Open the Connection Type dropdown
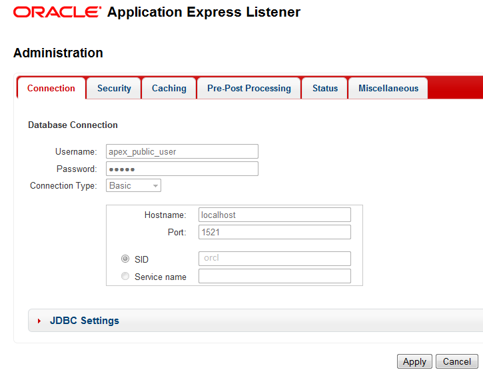The height and width of the screenshot is (374, 483). pos(133,185)
